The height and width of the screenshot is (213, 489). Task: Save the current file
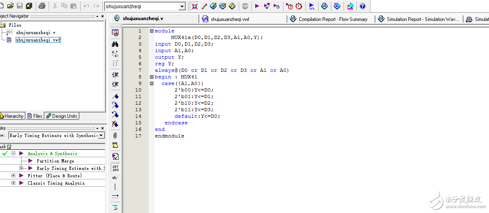coord(20,6)
